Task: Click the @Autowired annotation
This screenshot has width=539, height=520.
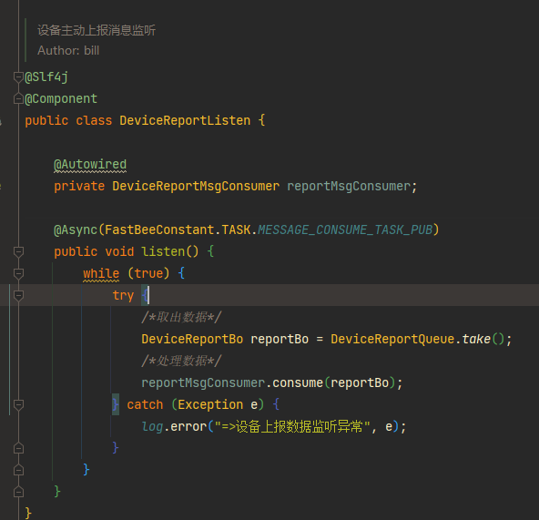Action: (90, 165)
